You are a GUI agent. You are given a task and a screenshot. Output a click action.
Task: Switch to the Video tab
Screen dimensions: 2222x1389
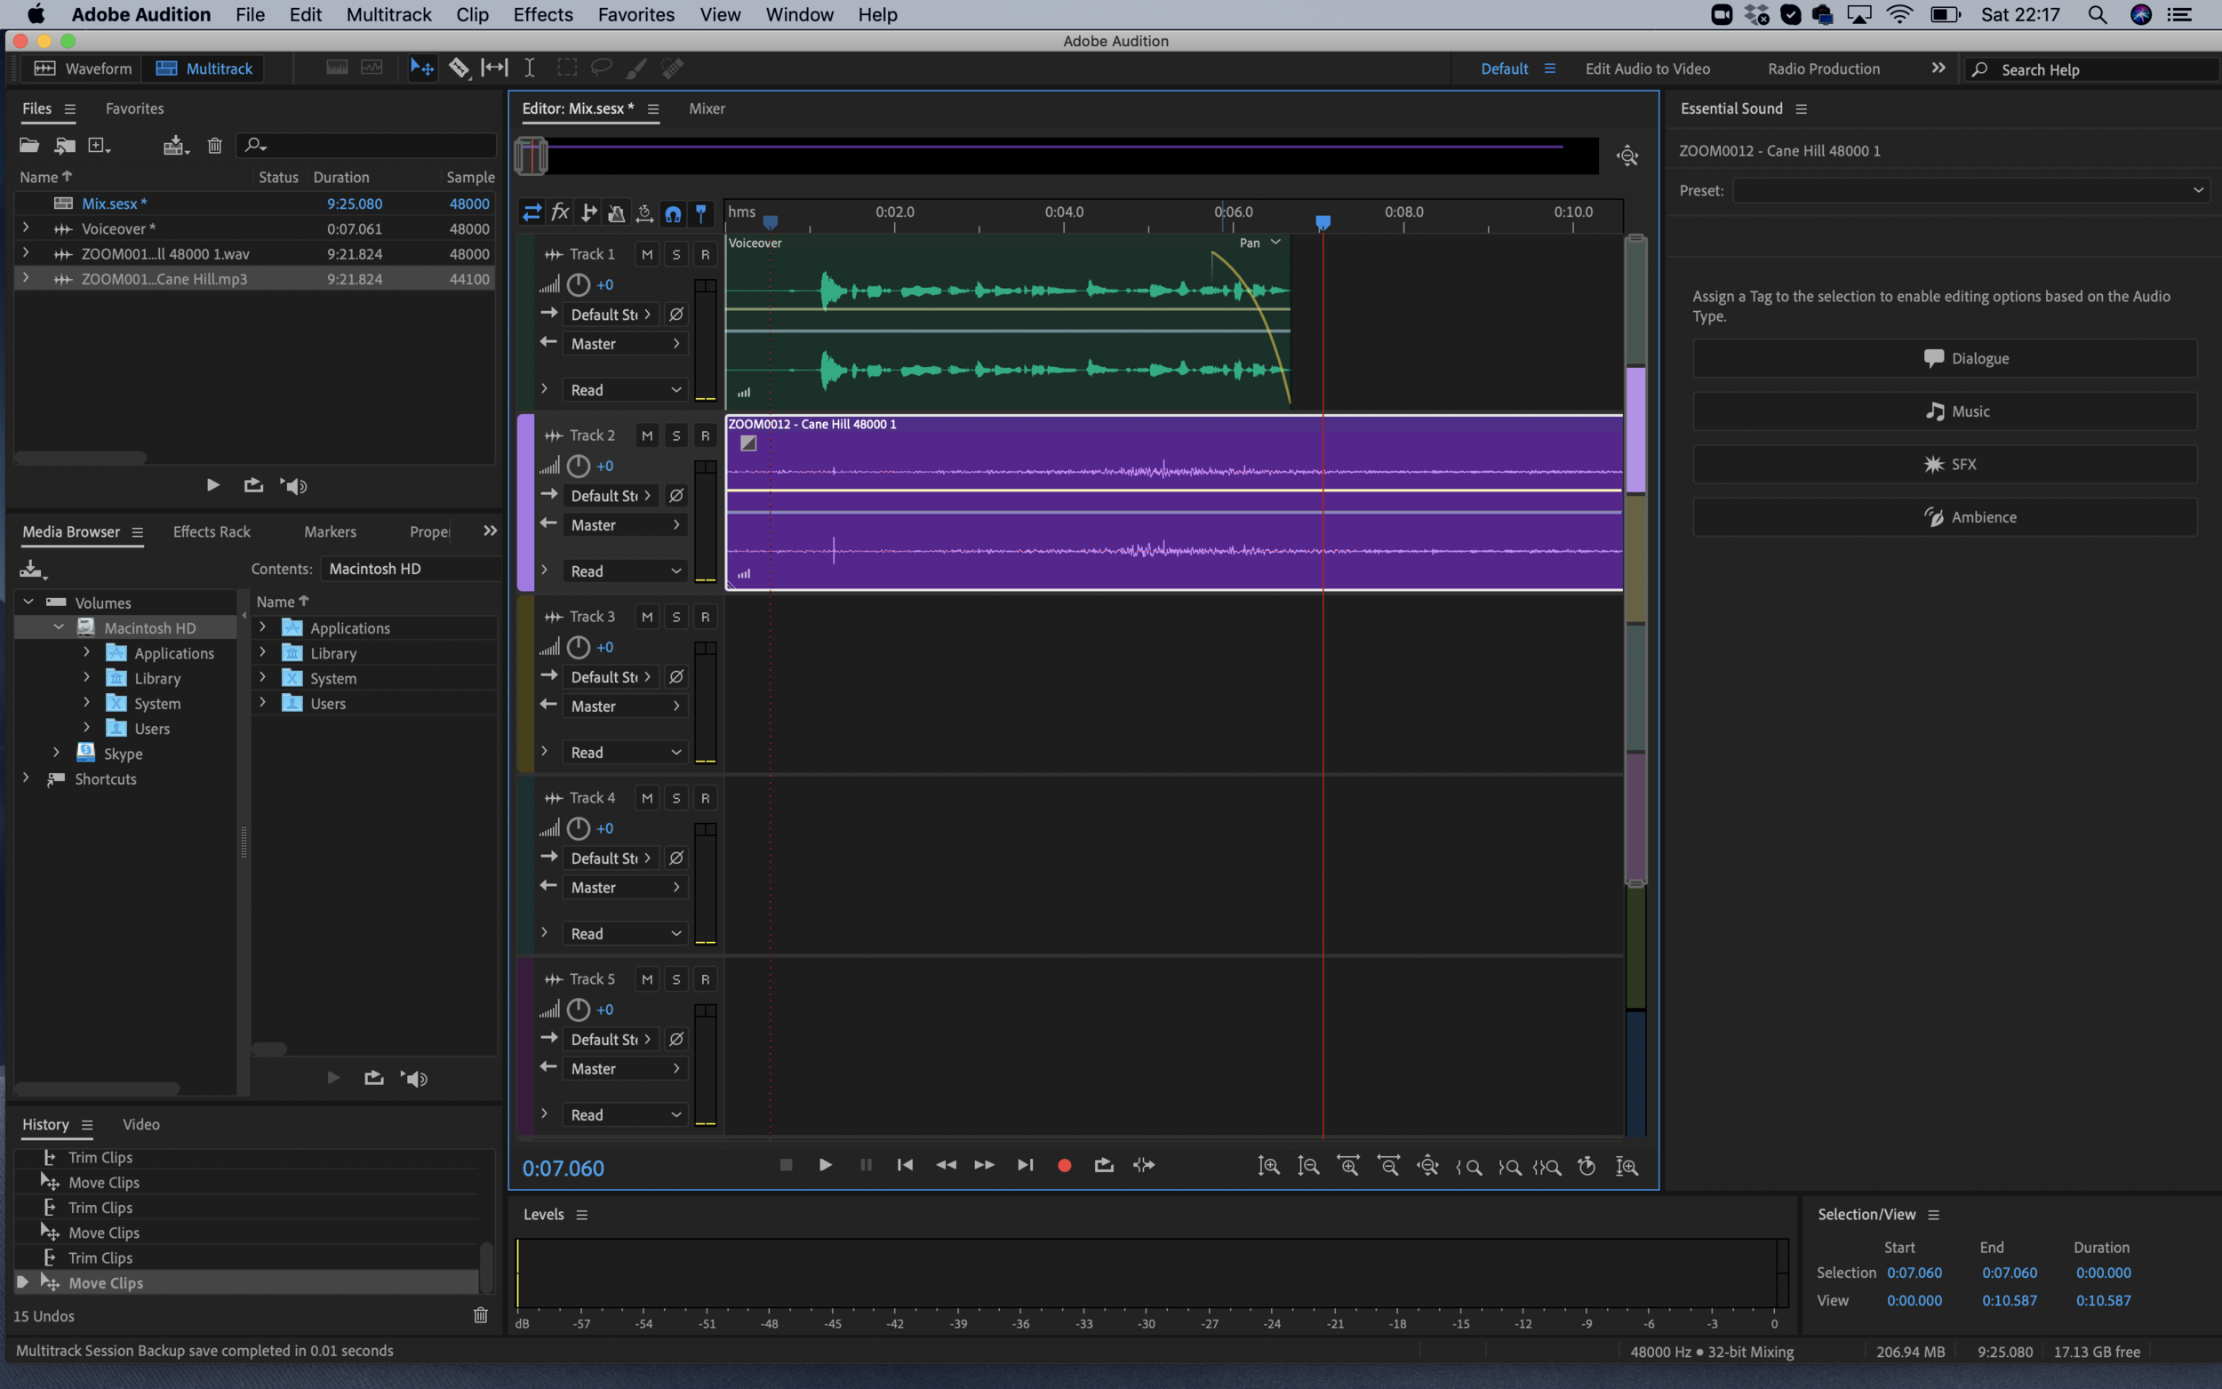pyautogui.click(x=140, y=1124)
